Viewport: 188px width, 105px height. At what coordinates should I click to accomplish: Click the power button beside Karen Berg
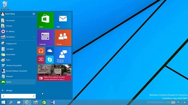point(34,14)
